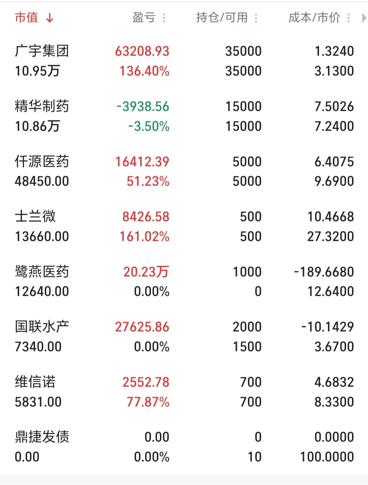The width and height of the screenshot is (368, 485).
Task: Select the 仟源医药 stock row
Action: tap(42, 162)
